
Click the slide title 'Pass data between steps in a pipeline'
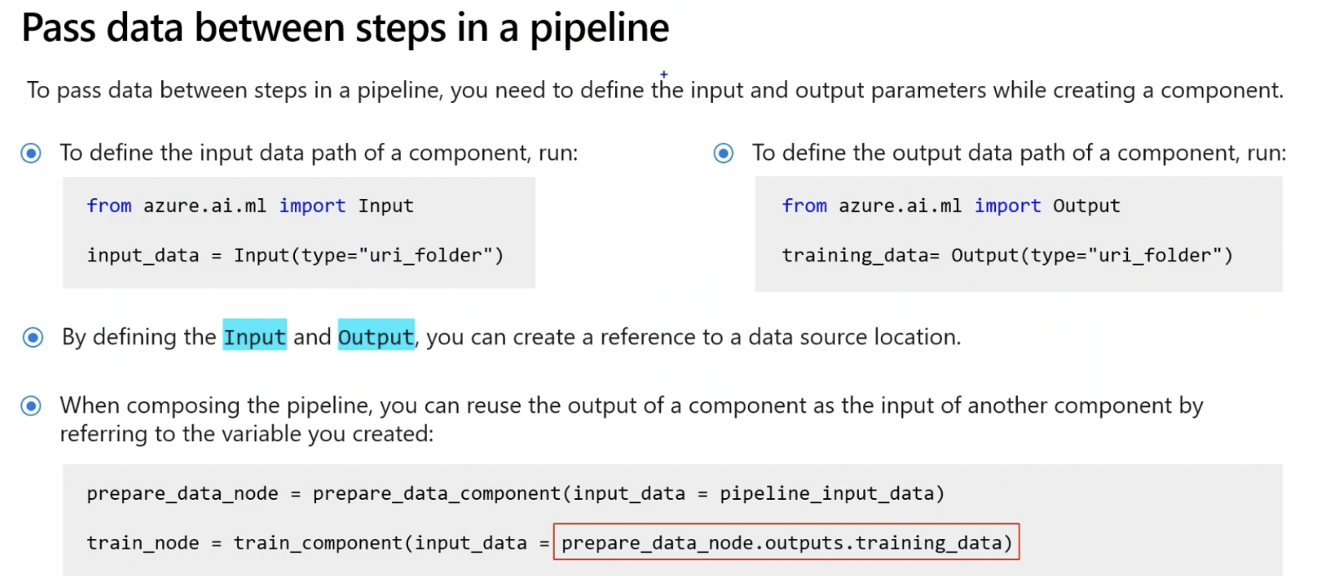pyautogui.click(x=345, y=28)
